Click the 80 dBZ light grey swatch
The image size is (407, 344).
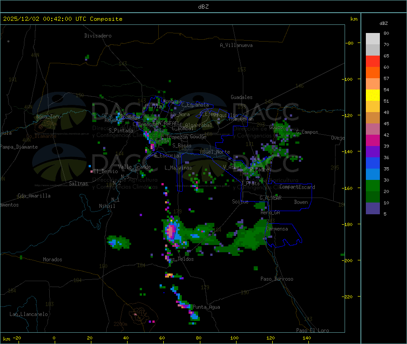tap(373, 39)
